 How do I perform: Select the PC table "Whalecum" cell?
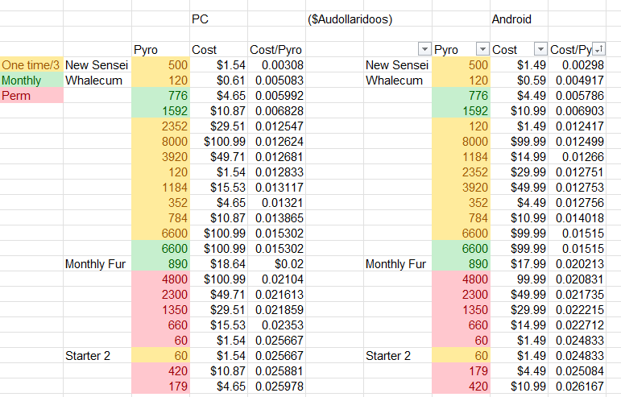(x=97, y=81)
